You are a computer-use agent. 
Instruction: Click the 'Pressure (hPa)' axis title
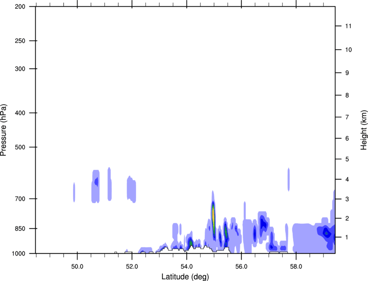coord(3,130)
